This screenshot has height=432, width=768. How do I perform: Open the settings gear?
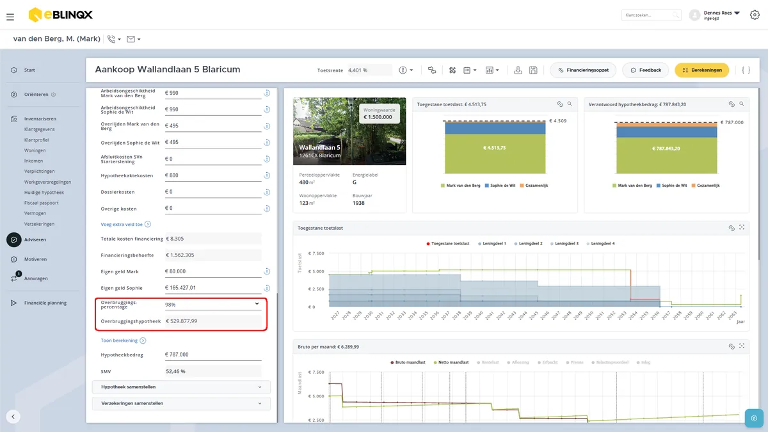[x=754, y=15]
